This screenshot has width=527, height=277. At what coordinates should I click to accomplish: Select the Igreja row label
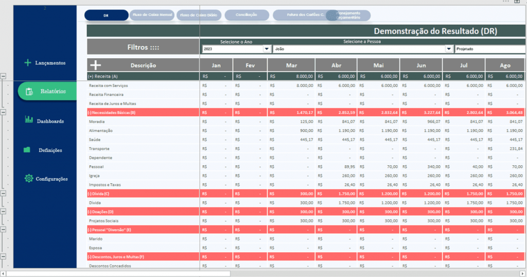[x=94, y=176]
